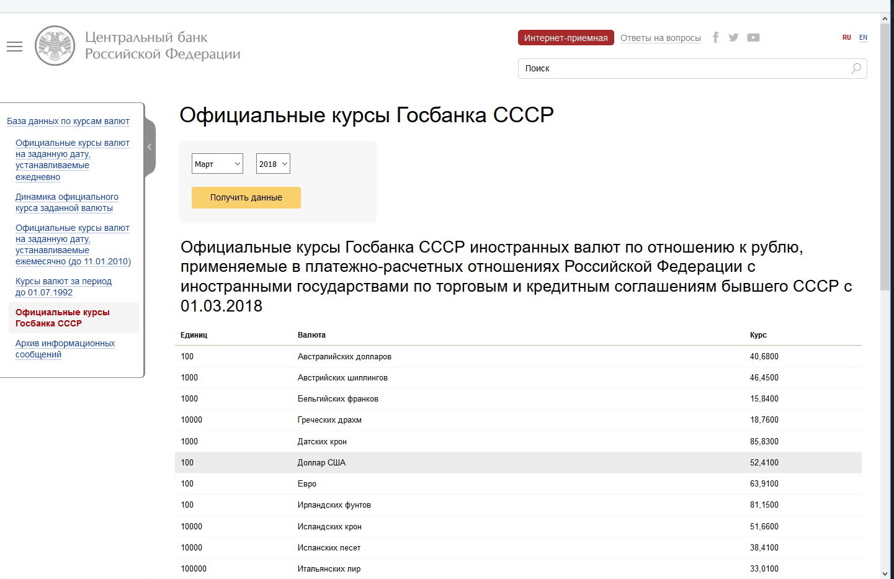Click inside the Поиск search field
The height and width of the screenshot is (579, 894).
click(682, 69)
